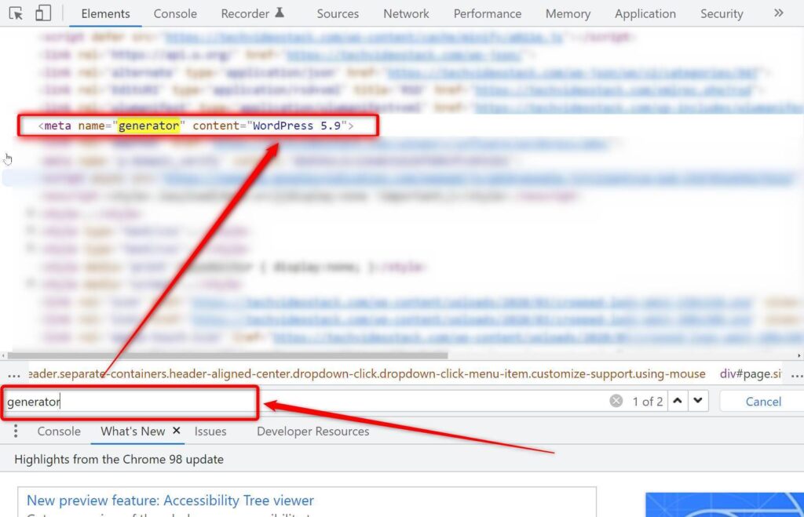This screenshot has height=517, width=804.
Task: Click the scroll left arrow of horizontal scrollbar
Action: [4, 355]
